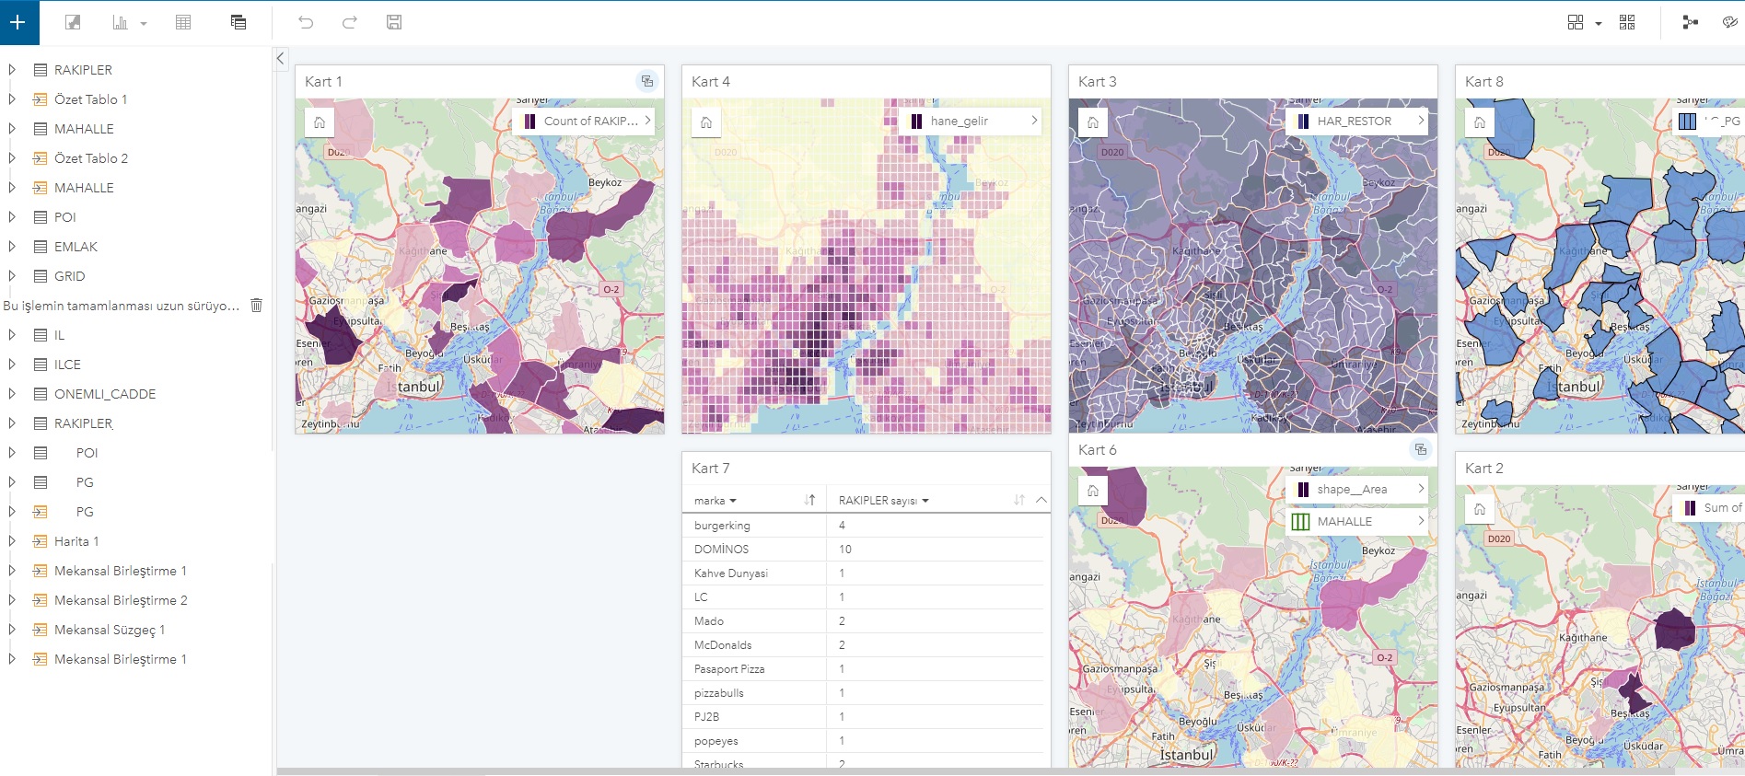The width and height of the screenshot is (1745, 776).
Task: Select the Mekansal Süzgeç 1 dataset
Action: click(110, 630)
